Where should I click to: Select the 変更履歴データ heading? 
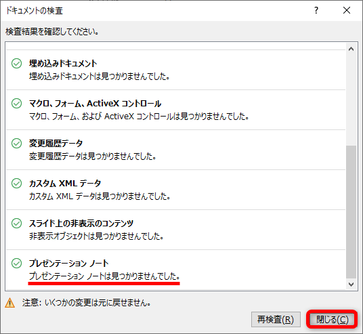tap(56, 144)
